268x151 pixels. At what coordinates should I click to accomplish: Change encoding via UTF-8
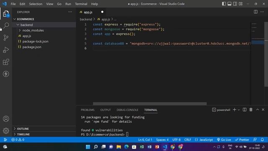pyautogui.click(x=176, y=140)
